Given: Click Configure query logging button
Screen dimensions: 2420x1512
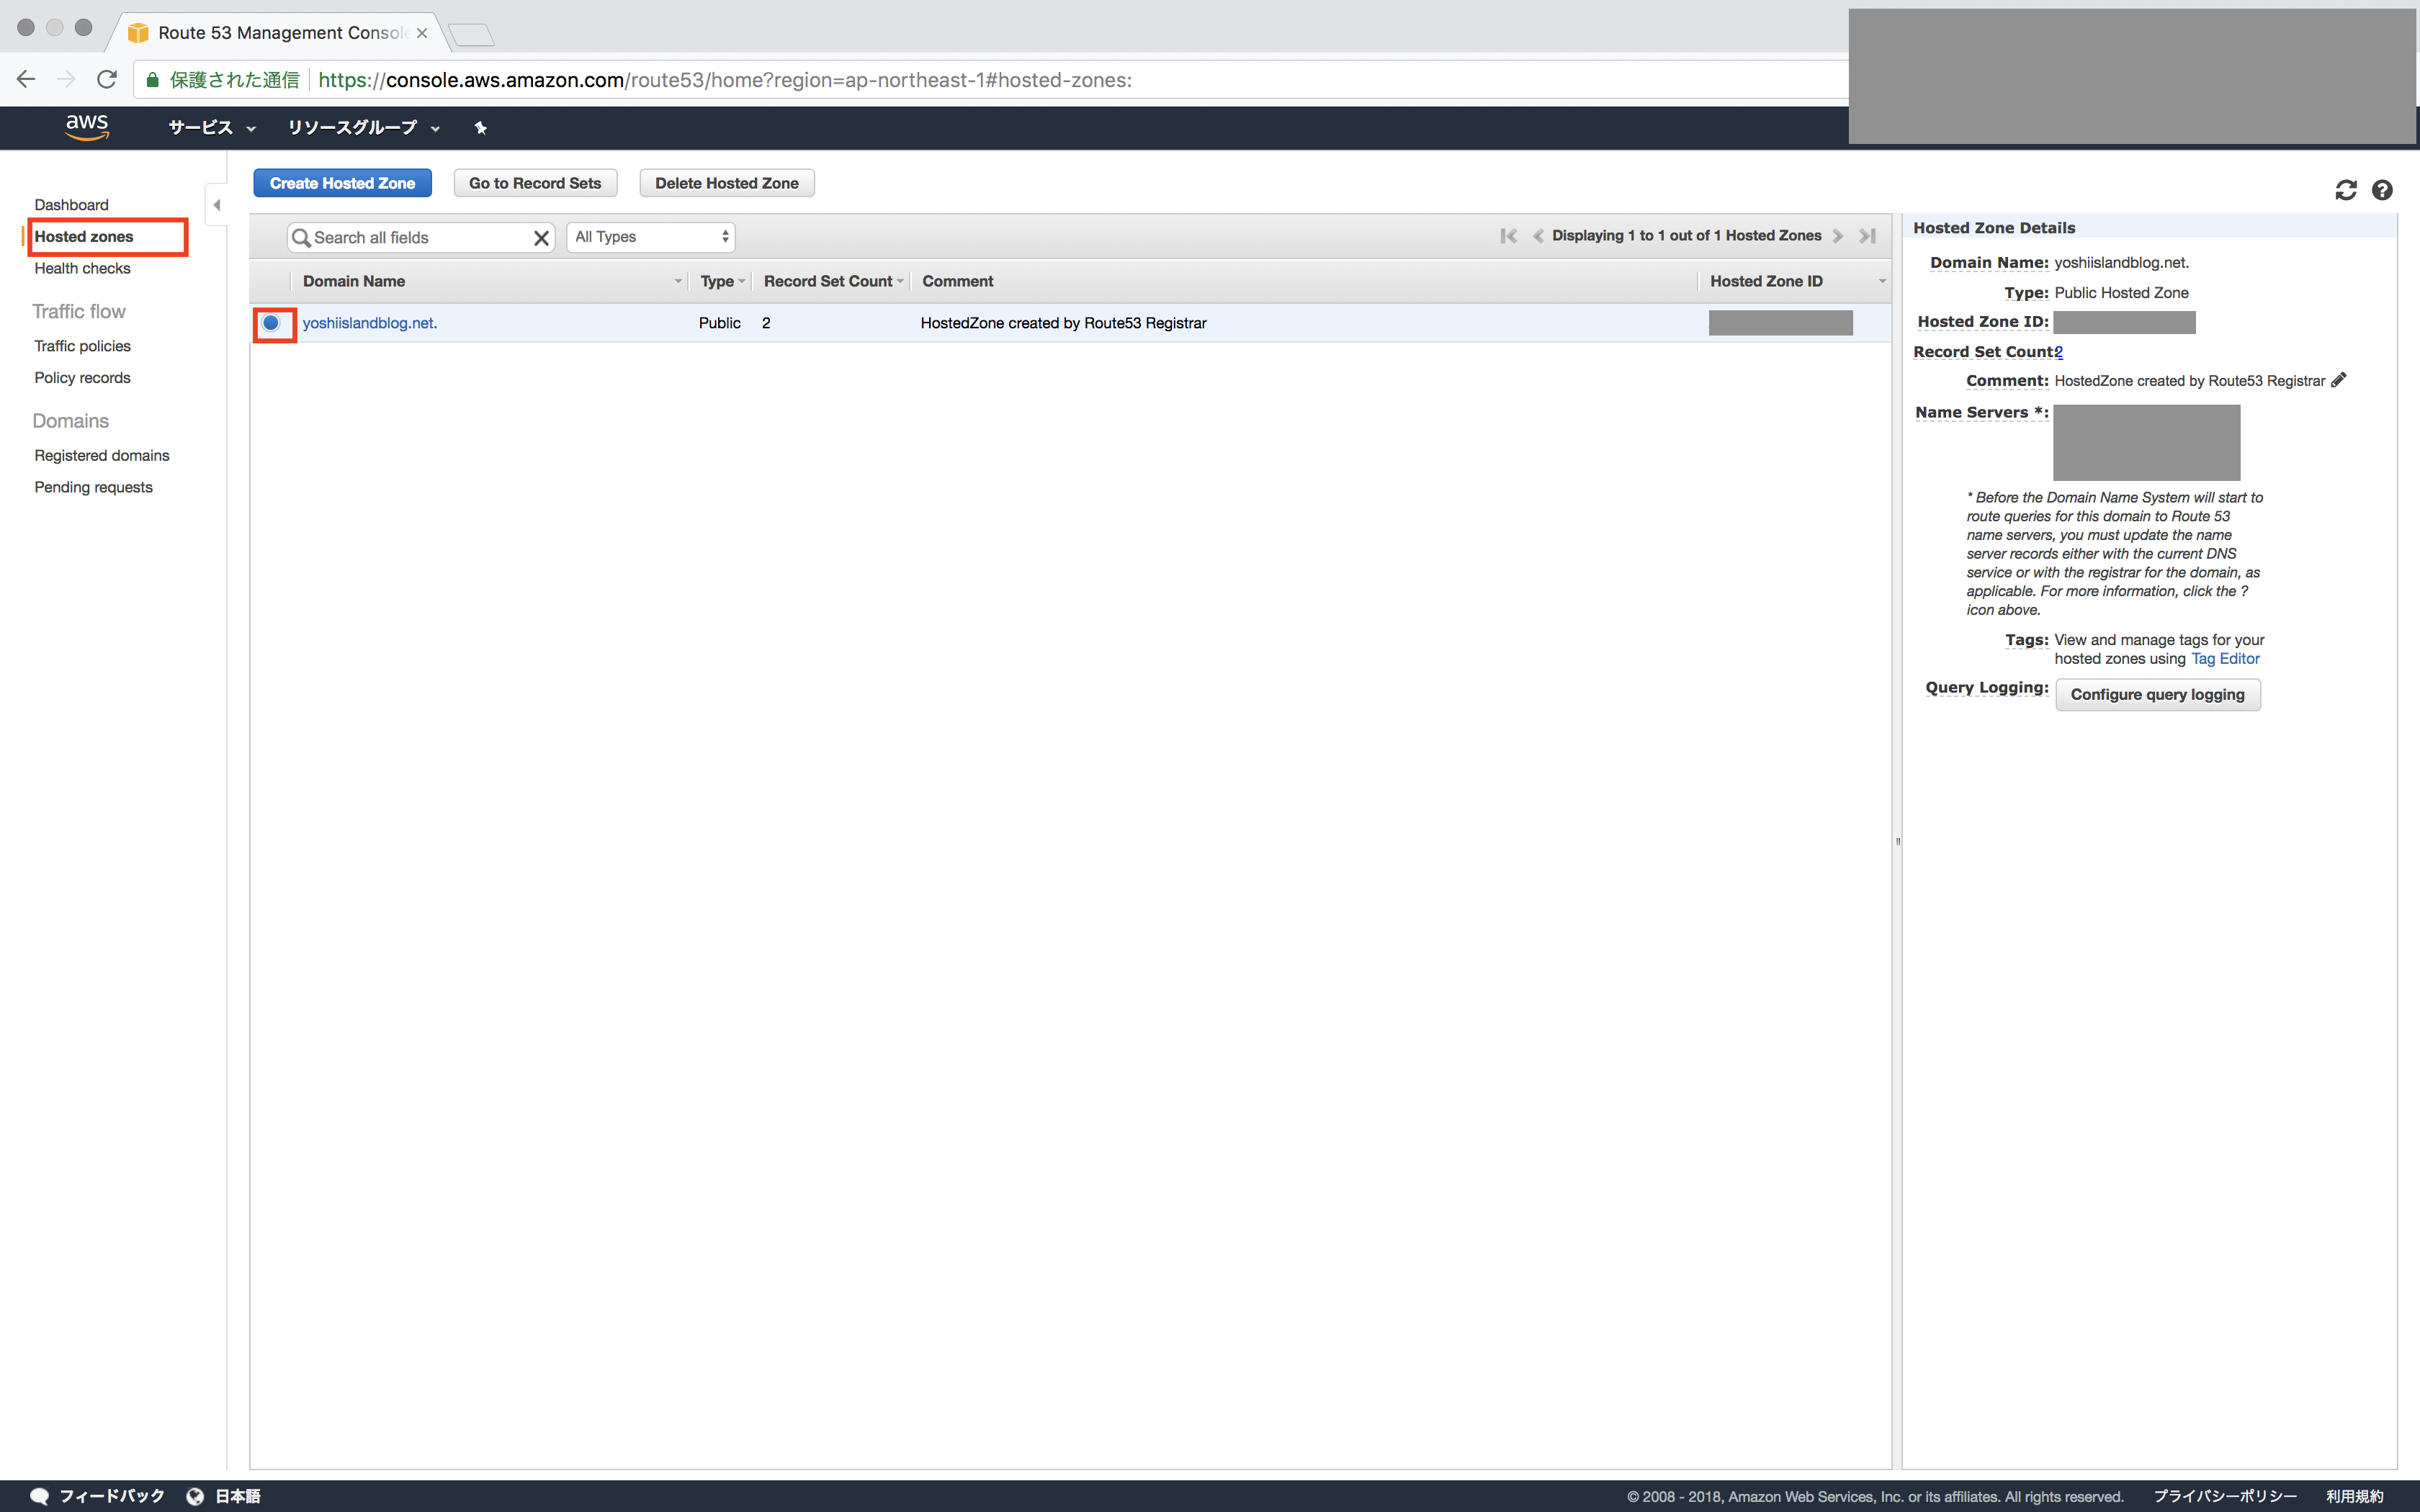Looking at the screenshot, I should pyautogui.click(x=2157, y=695).
